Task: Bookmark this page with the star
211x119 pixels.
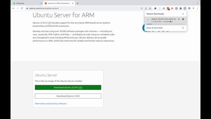Action: pyautogui.click(x=150, y=8)
